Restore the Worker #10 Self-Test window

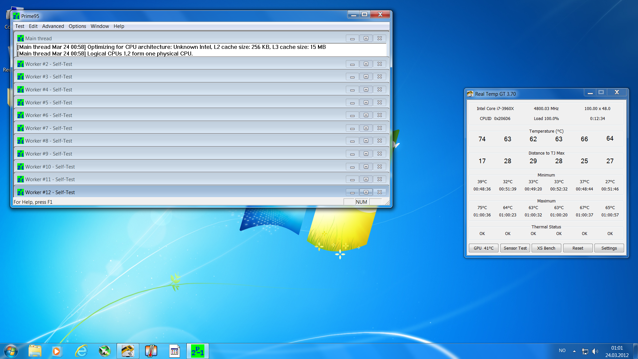(x=366, y=167)
